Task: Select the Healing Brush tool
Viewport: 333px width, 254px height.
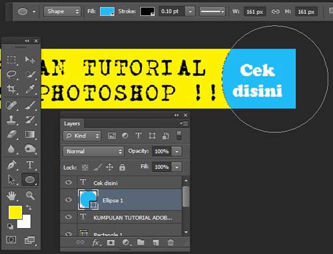Action: (11, 105)
